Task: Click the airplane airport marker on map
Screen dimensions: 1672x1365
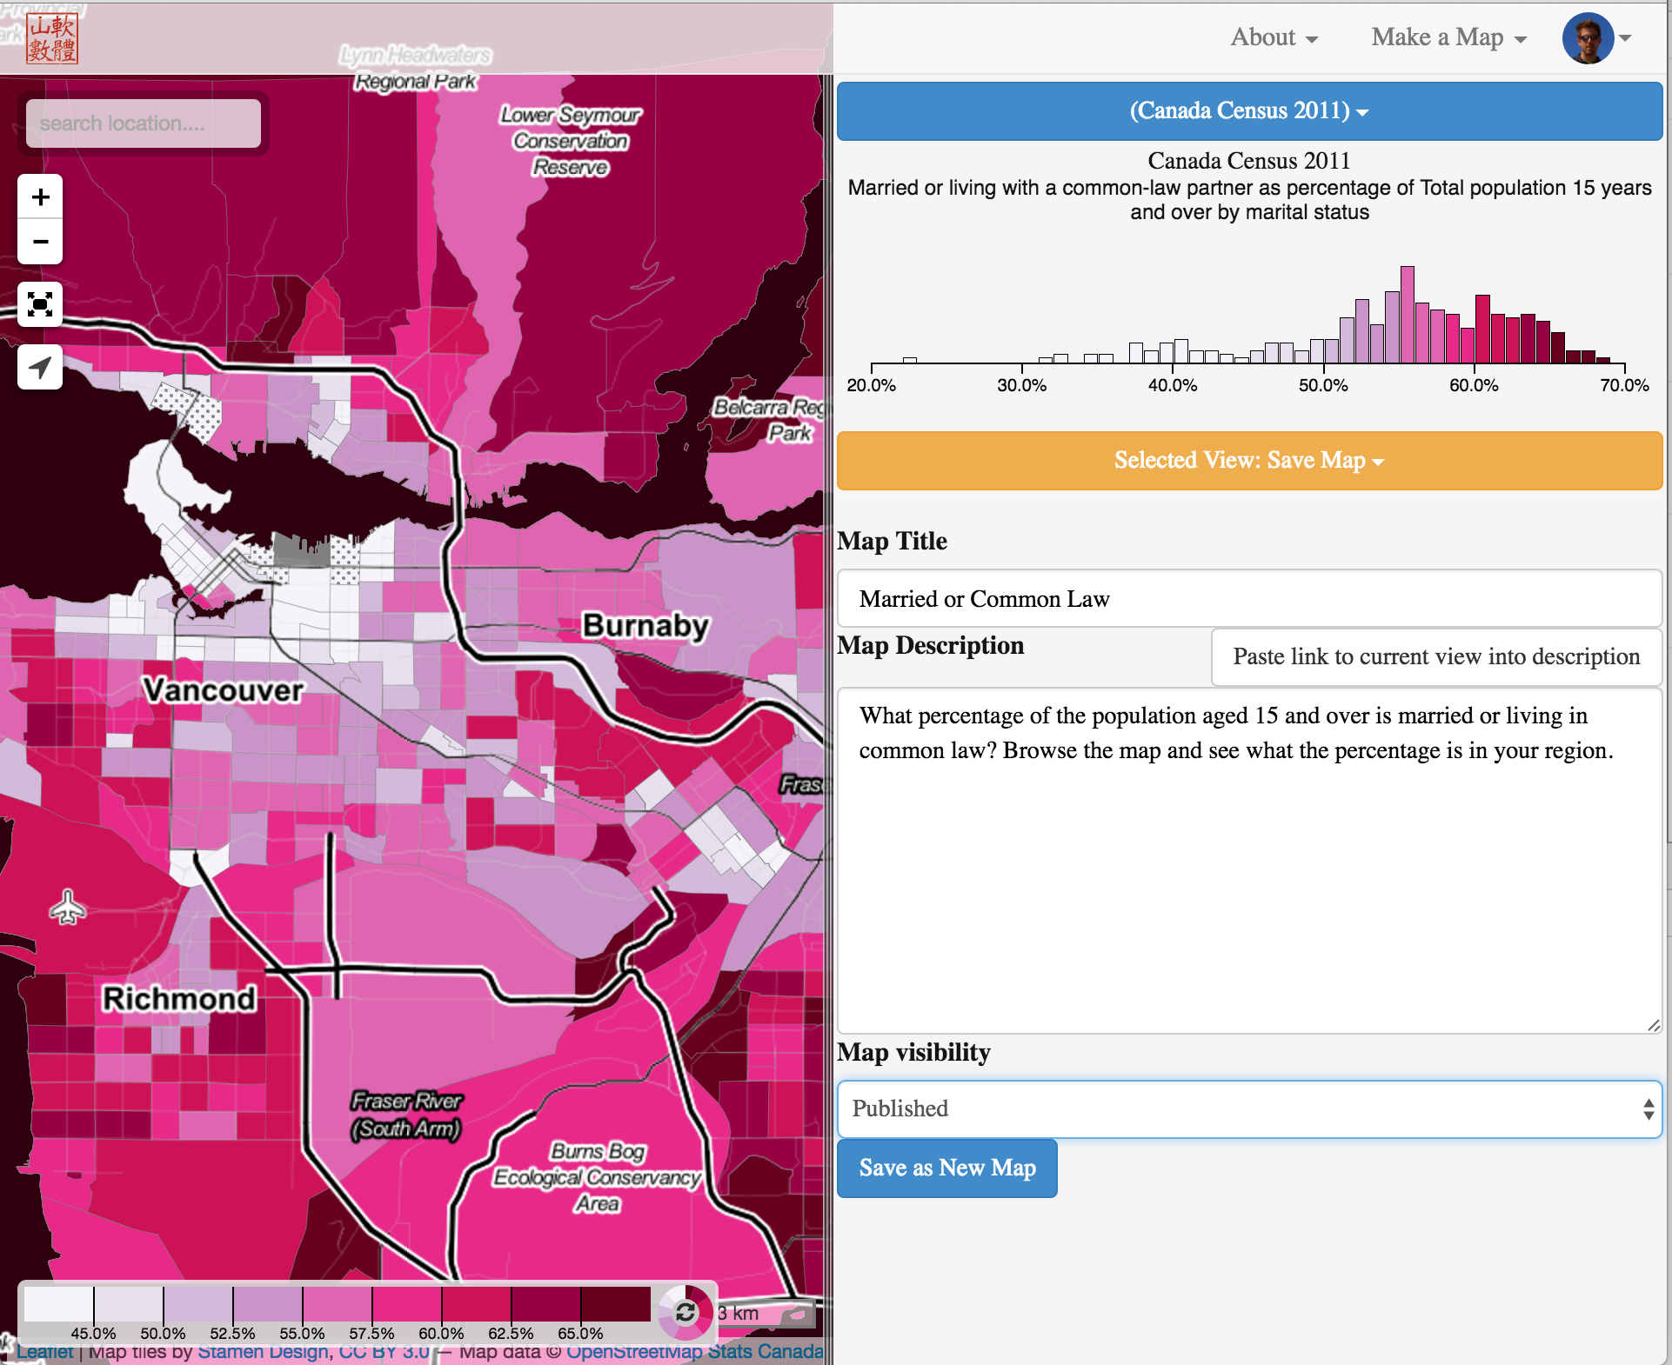Action: coord(67,908)
